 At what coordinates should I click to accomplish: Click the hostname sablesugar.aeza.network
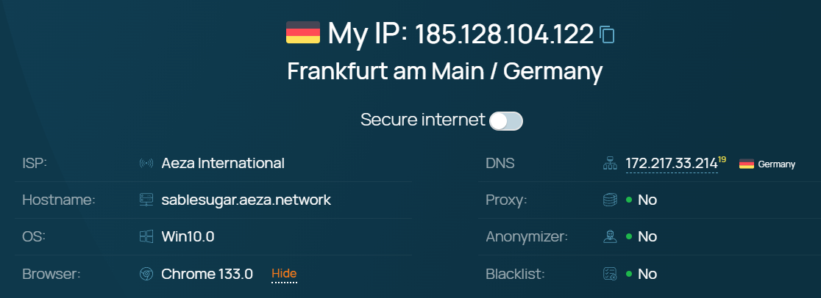tap(246, 200)
